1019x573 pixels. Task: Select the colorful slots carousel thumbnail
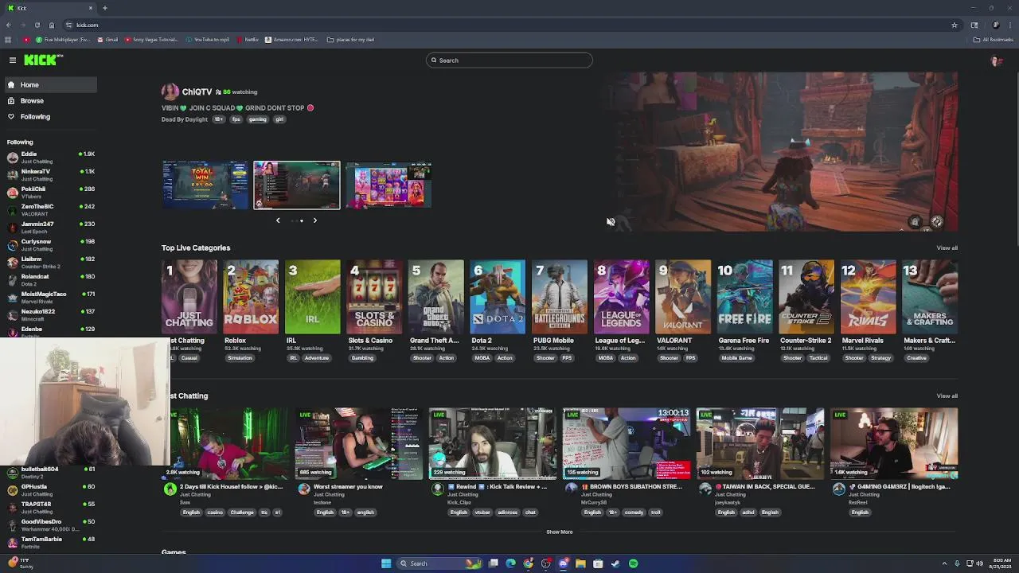click(x=388, y=185)
